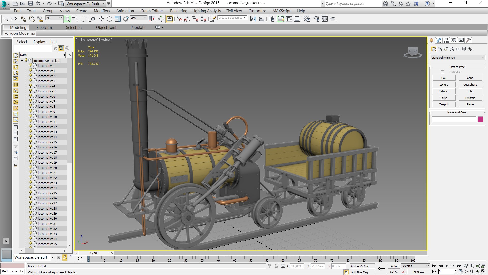Select the Lights category in Create panel
Screen dimensions: 488x275
(446, 49)
